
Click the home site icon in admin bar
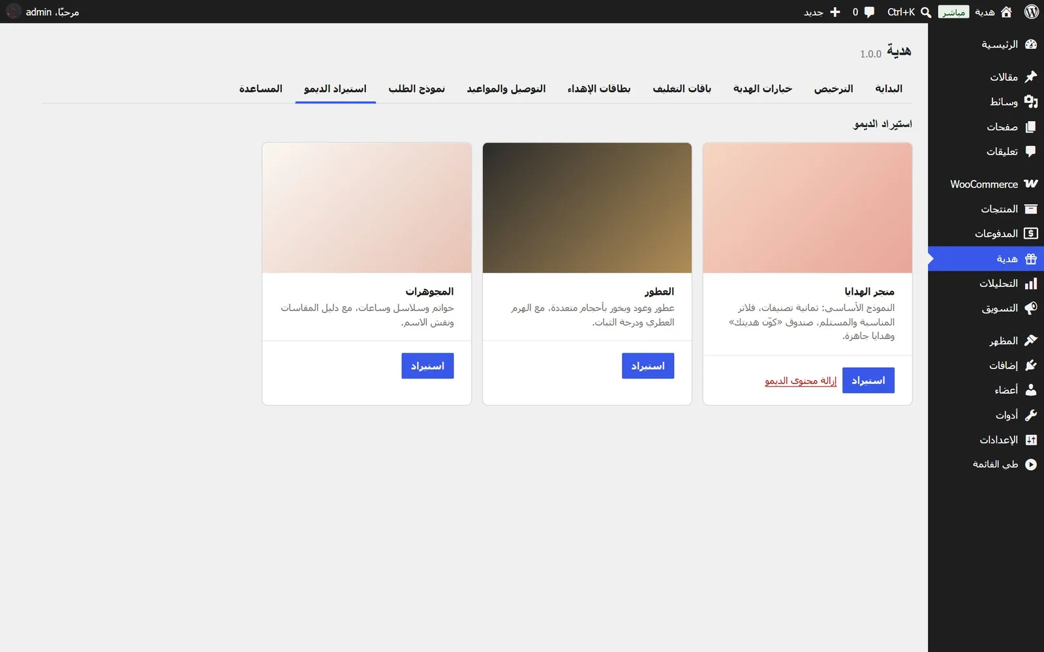click(x=1006, y=12)
